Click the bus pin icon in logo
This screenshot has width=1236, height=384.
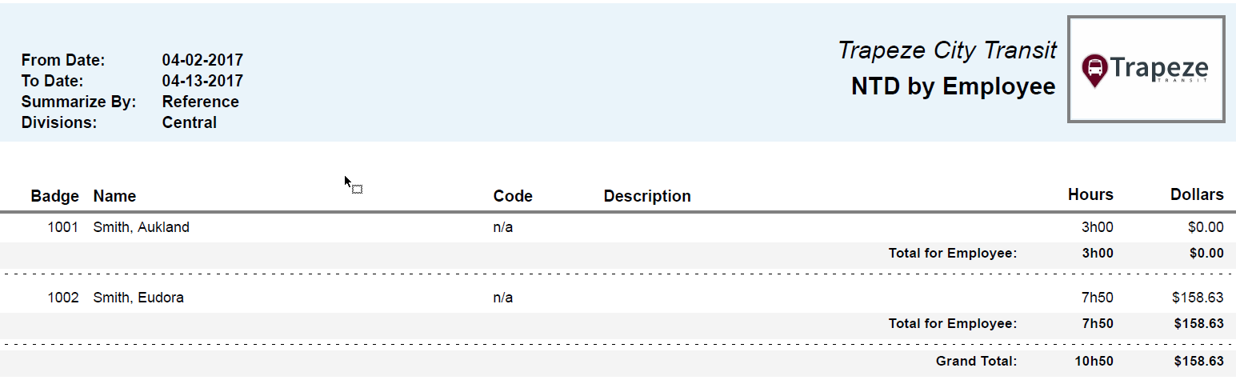pos(1094,70)
